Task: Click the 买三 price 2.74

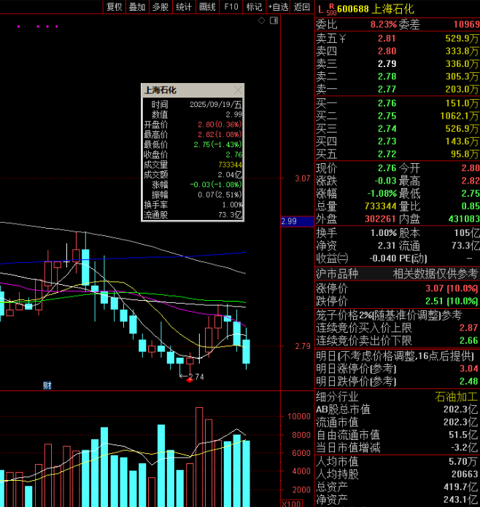Action: tap(387, 128)
